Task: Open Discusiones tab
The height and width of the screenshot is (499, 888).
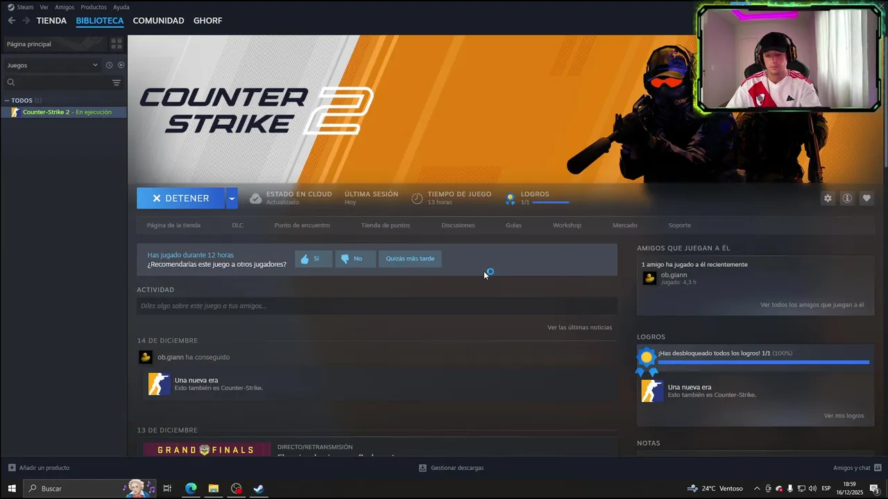Action: [x=458, y=225]
